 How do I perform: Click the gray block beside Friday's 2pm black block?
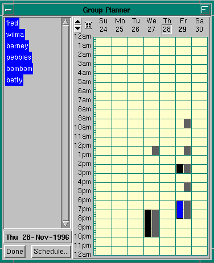187,169
